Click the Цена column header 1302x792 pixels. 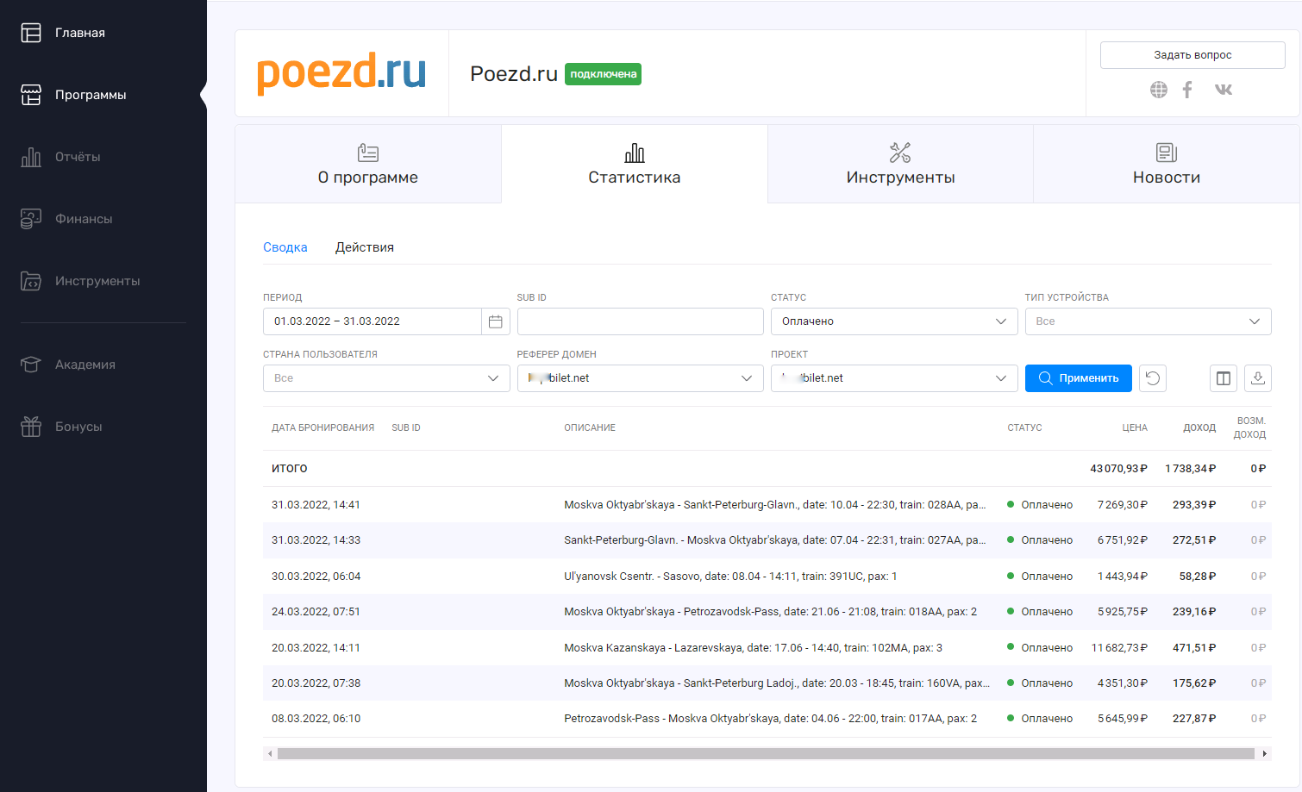(1135, 427)
